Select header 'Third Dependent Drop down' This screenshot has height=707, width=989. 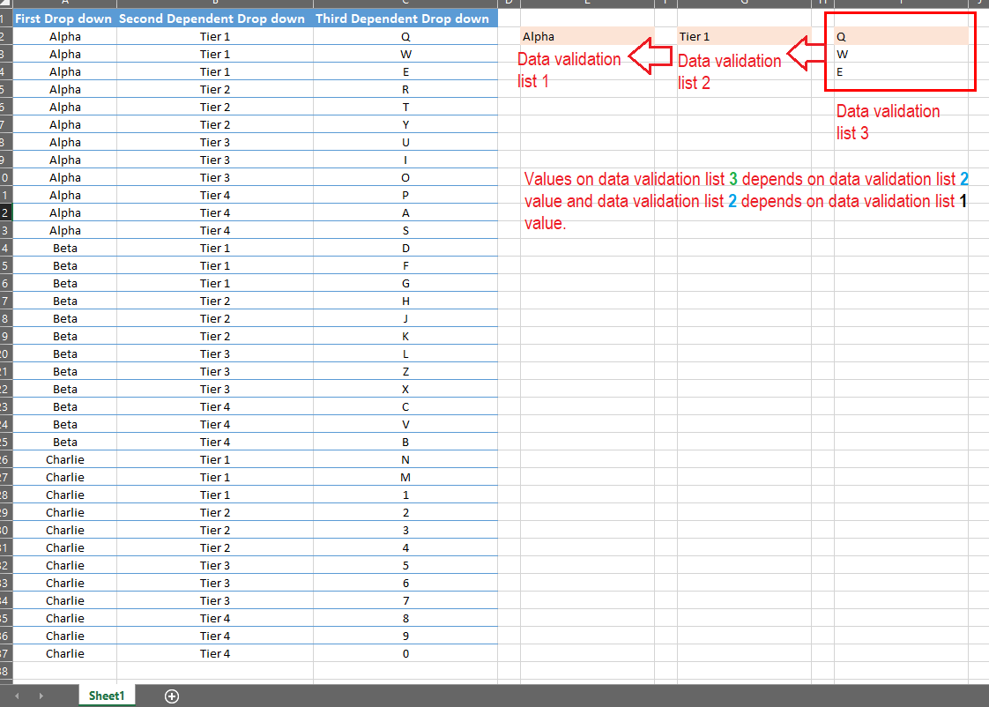point(405,19)
